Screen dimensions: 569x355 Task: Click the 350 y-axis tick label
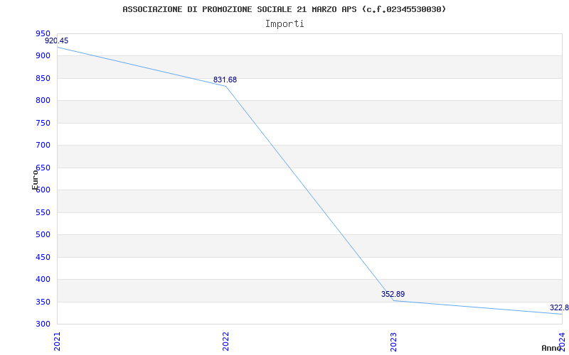coord(43,302)
